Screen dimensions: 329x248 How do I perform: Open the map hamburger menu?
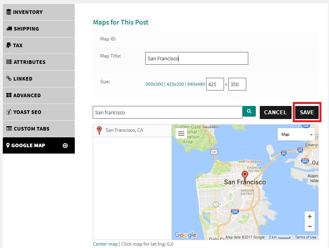coord(181,133)
